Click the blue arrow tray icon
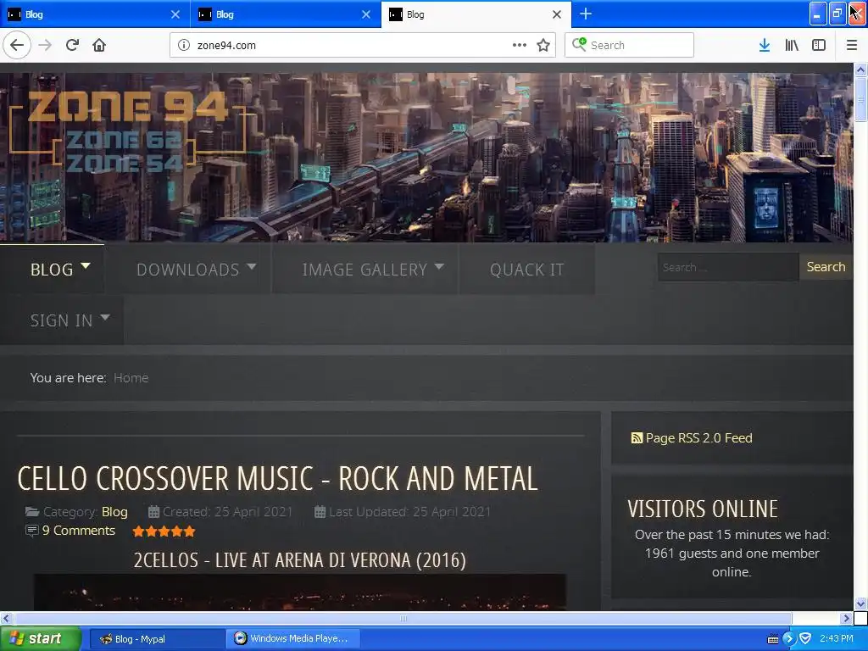Screen dimensions: 868x651 point(789,638)
